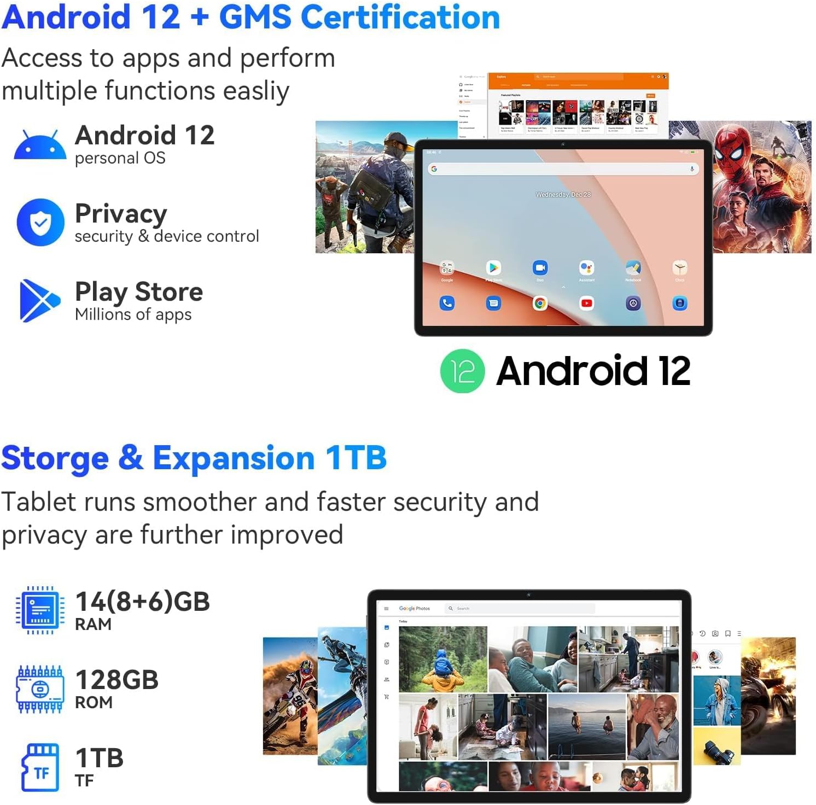This screenshot has height=805, width=816.
Task: Open the Settings gear app in dock
Action: click(633, 303)
